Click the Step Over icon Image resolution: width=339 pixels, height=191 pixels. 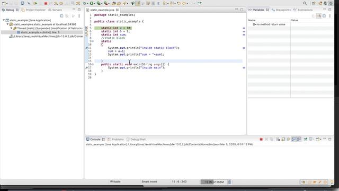click(61, 3)
